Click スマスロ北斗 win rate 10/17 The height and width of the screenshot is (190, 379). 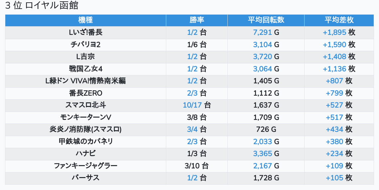(192, 105)
